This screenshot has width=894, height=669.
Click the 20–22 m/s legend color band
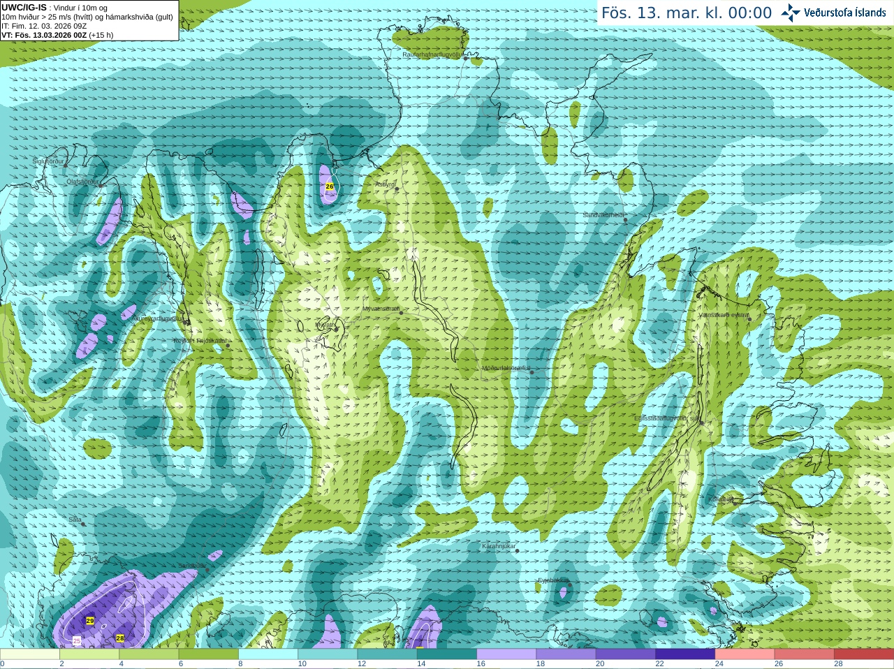(x=626, y=654)
